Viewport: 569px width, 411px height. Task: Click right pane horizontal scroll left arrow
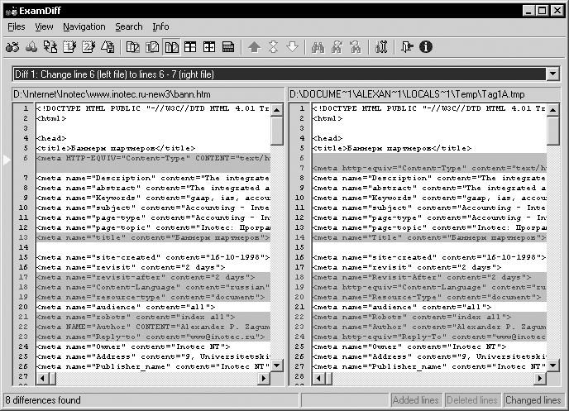pos(318,379)
